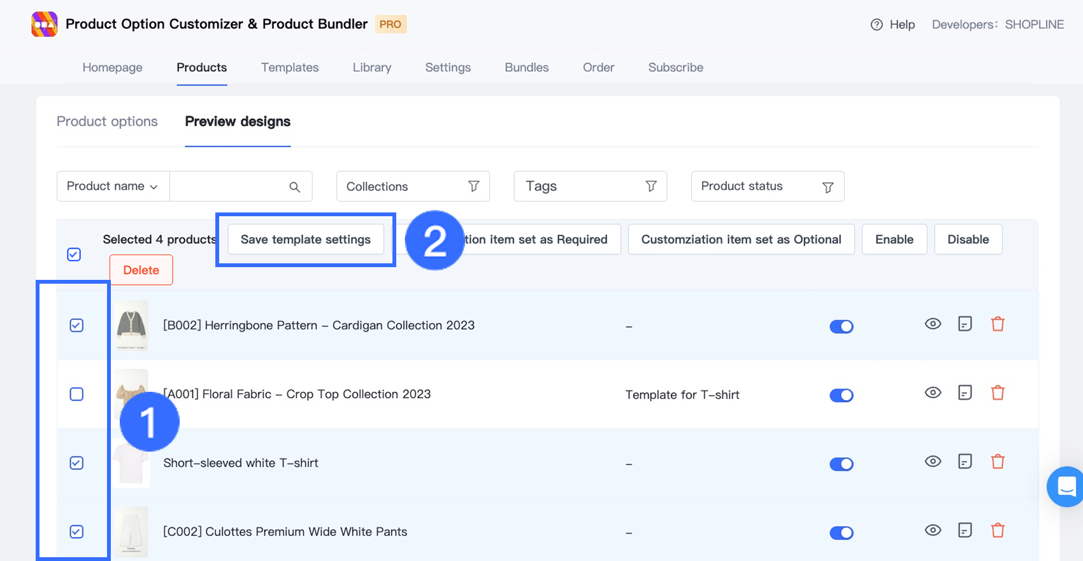Expand the Product name dropdown
The image size is (1083, 561).
113,186
